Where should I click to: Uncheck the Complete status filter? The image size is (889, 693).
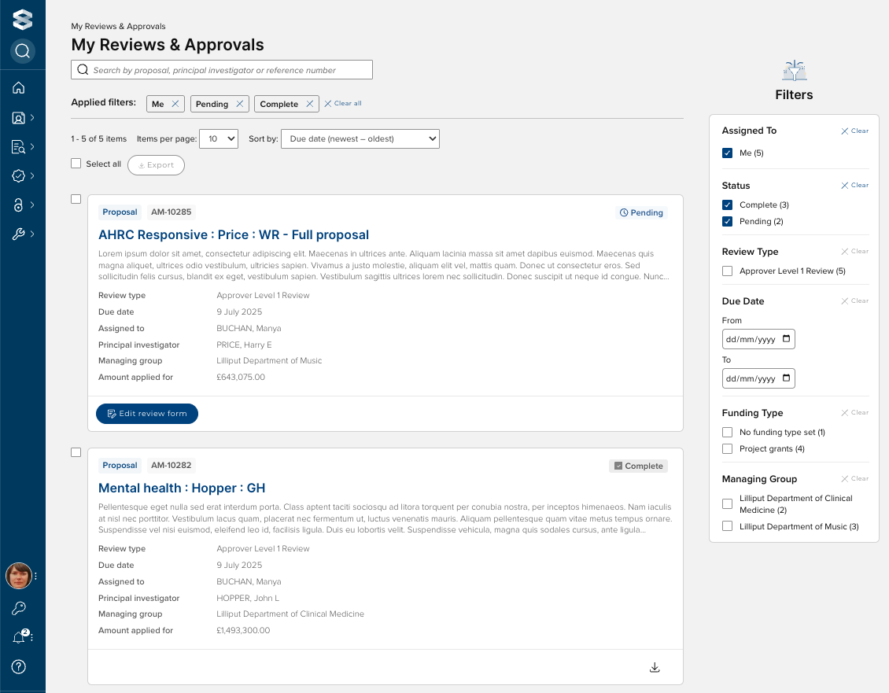727,205
